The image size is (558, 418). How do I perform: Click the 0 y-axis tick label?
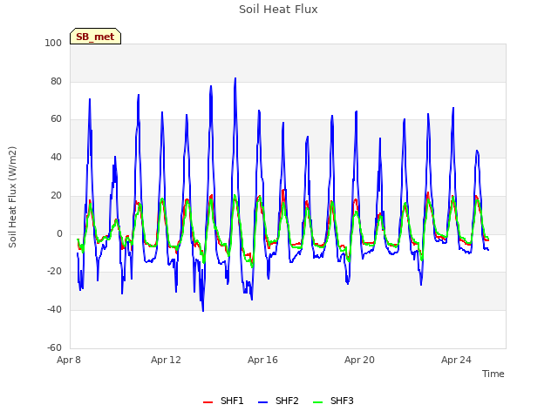pos(59,233)
